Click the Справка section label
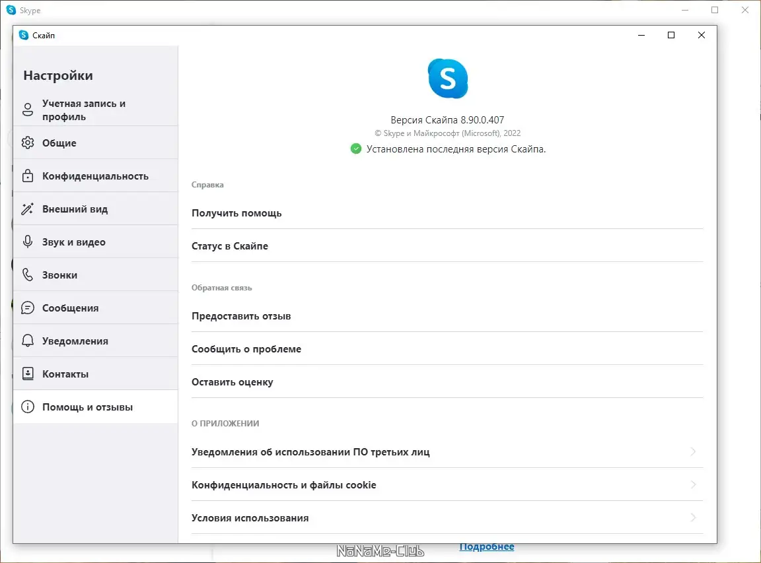Screen dimensions: 761x563 point(207,184)
